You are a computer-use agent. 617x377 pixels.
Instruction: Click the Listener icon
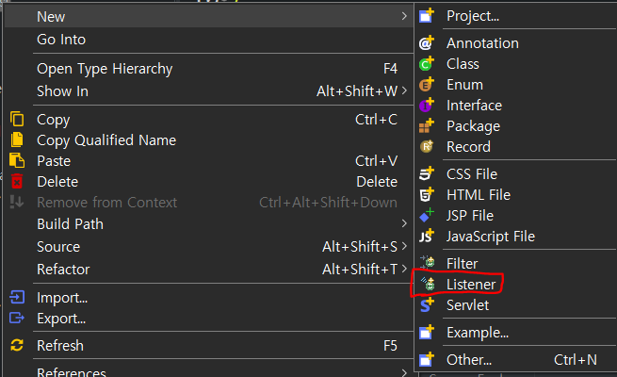point(428,284)
